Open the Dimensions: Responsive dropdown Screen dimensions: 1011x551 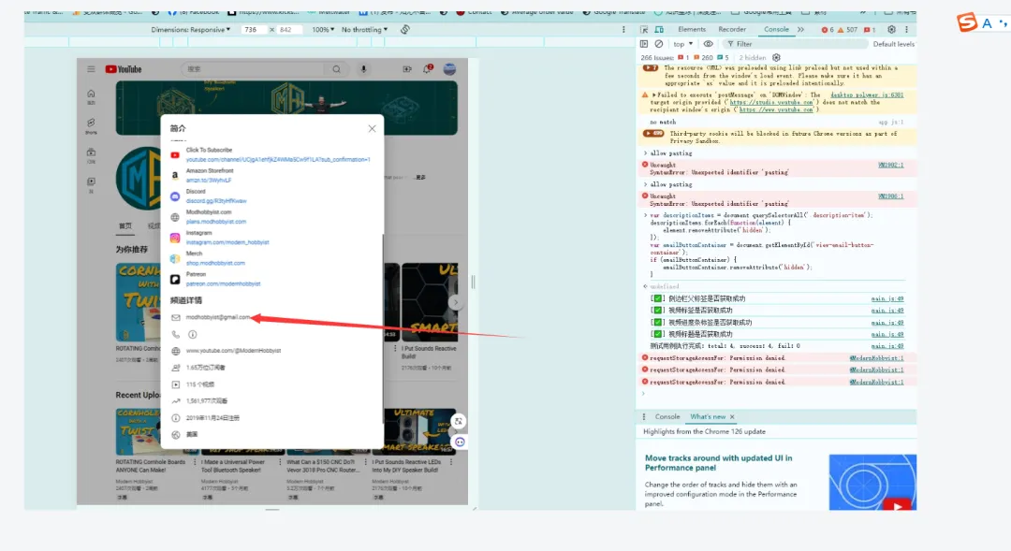(x=191, y=30)
